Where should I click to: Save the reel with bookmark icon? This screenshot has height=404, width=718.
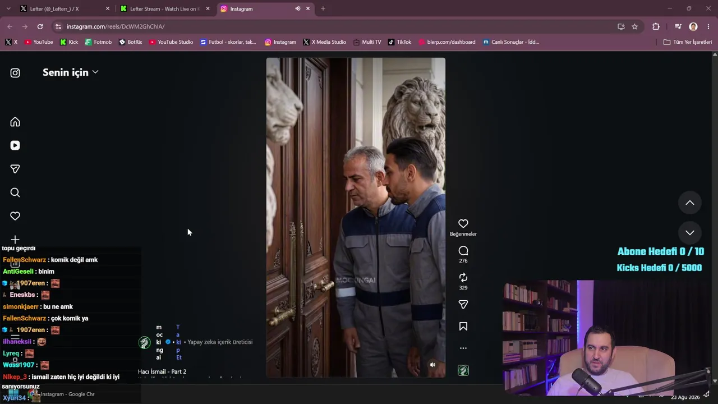(x=463, y=326)
